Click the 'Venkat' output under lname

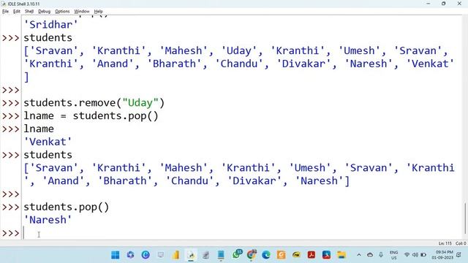(x=48, y=142)
